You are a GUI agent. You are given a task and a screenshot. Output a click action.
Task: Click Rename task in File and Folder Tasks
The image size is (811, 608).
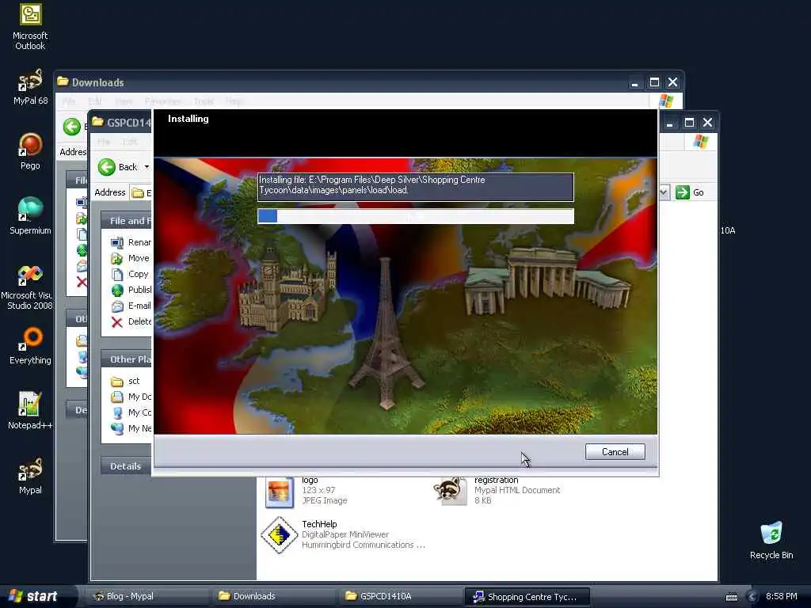click(x=131, y=242)
